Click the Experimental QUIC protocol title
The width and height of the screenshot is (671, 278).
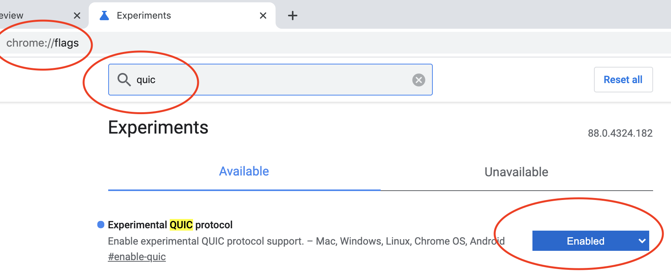[x=170, y=225]
